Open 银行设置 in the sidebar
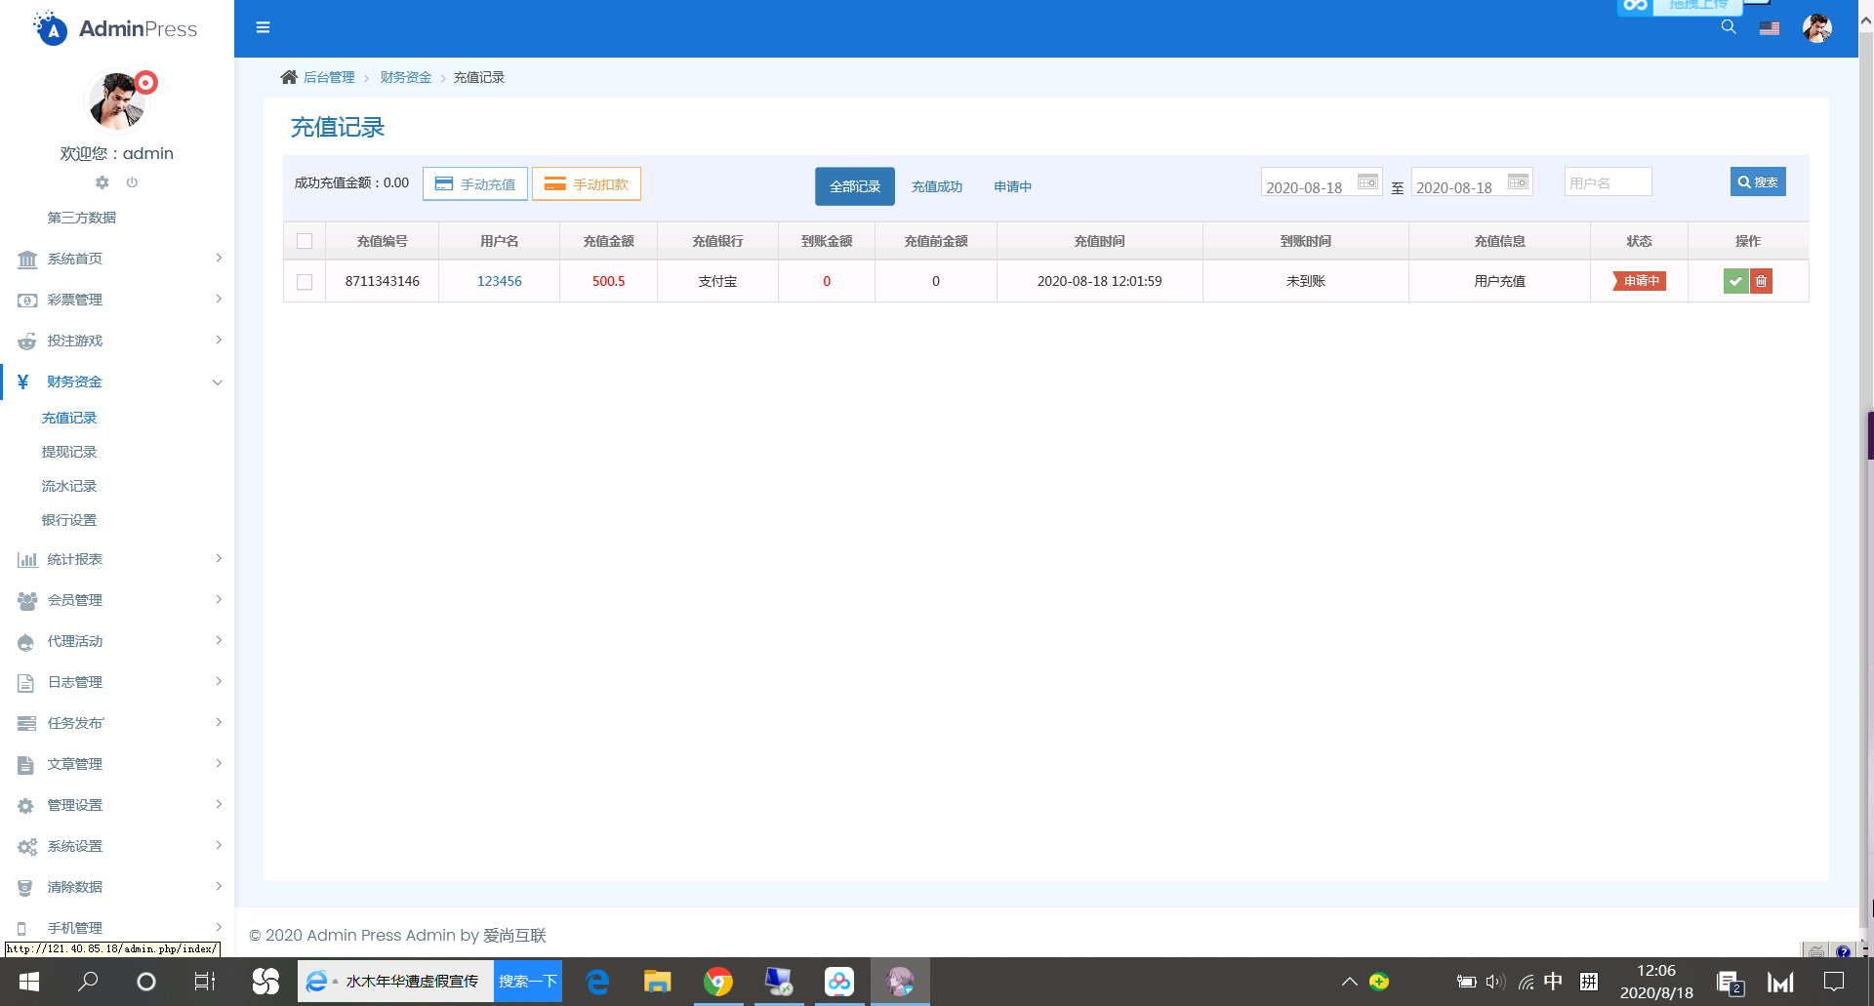1874x1006 pixels. [69, 520]
